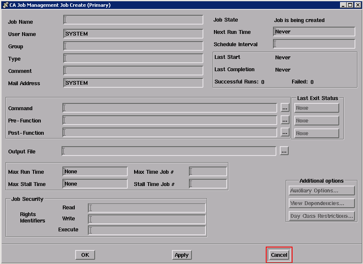Open Auxiliary Options under Additional options
The height and width of the screenshot is (264, 363).
pos(321,190)
